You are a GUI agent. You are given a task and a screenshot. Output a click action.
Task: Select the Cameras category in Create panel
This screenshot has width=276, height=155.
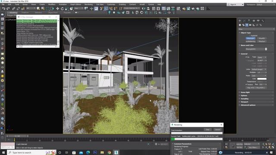pyautogui.click(x=250, y=25)
